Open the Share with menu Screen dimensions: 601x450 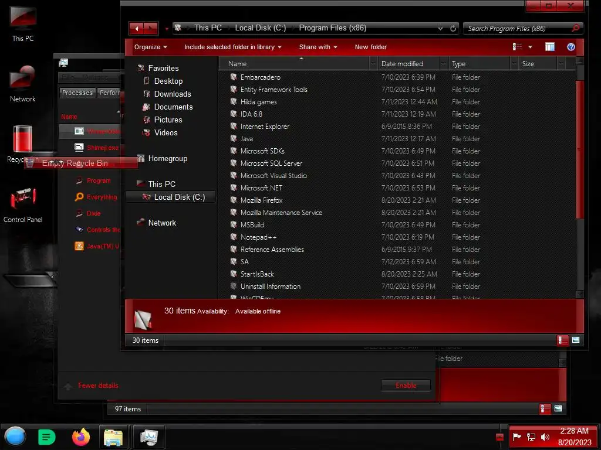[x=318, y=47]
